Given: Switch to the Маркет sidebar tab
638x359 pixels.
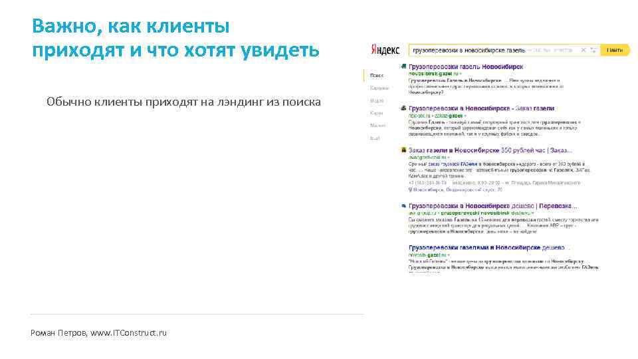Looking at the screenshot, I should pos(377,126).
